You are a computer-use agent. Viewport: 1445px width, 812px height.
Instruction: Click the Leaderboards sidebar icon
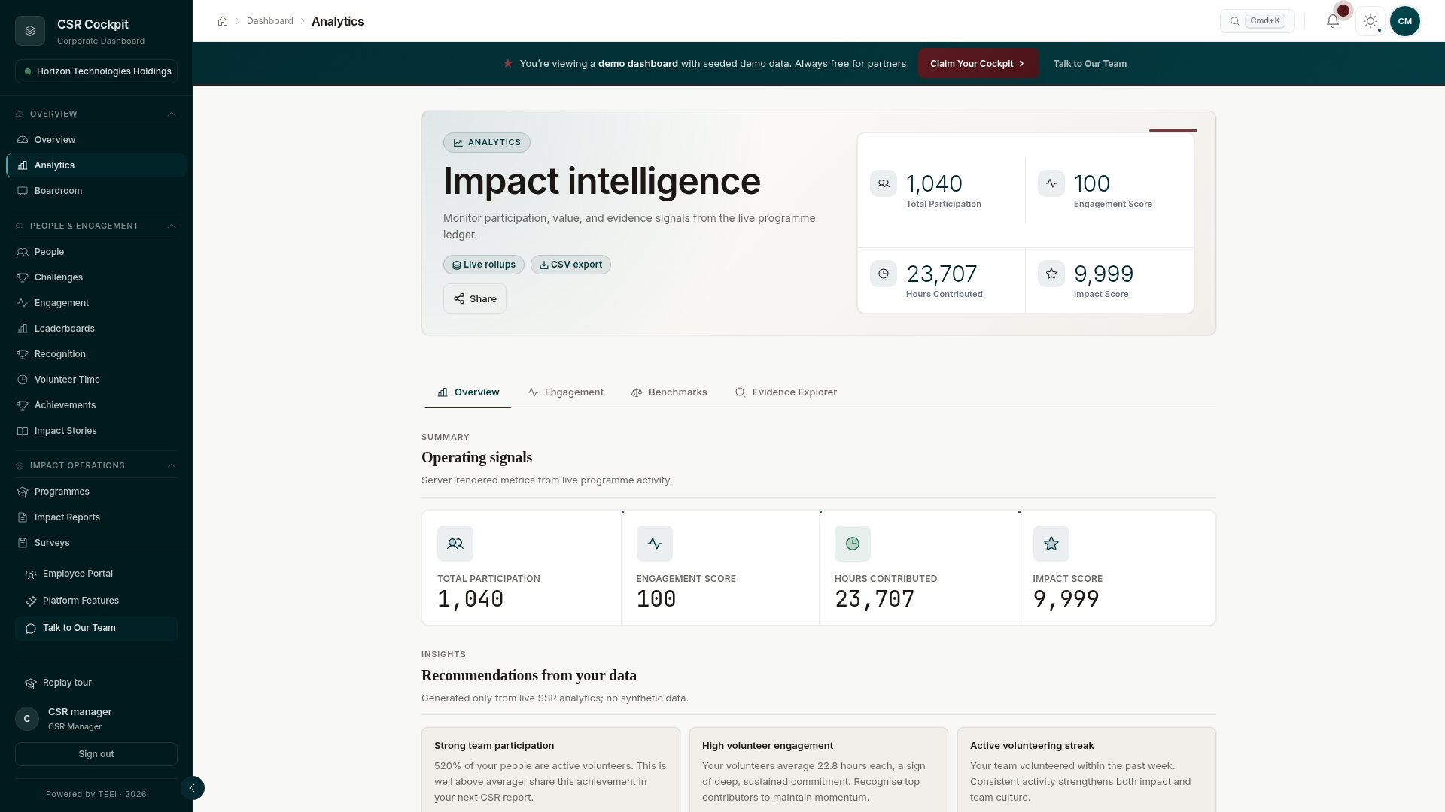pos(23,329)
